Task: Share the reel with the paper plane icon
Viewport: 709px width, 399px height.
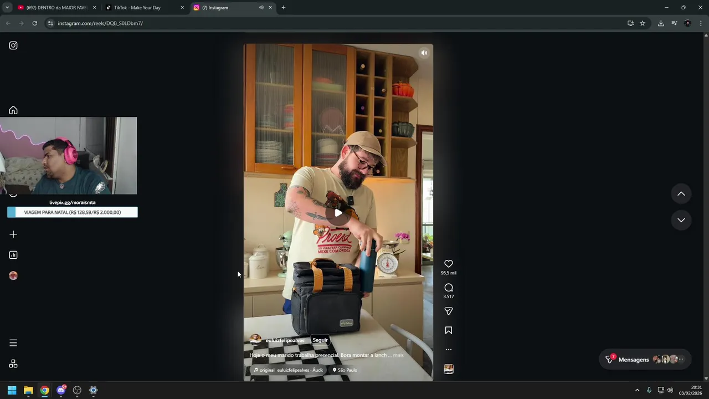Action: 449,311
